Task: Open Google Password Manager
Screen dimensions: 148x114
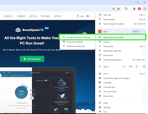Action: click(77, 37)
